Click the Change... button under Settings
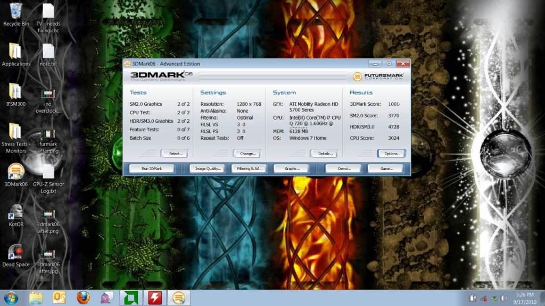545x306 pixels. (x=247, y=154)
